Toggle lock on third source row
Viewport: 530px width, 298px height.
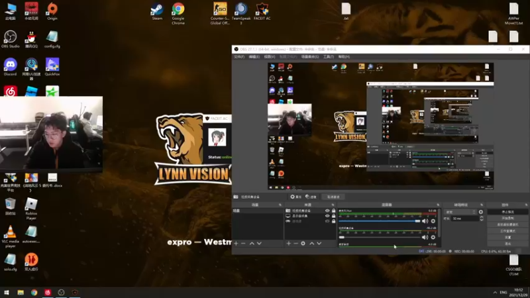(x=334, y=221)
